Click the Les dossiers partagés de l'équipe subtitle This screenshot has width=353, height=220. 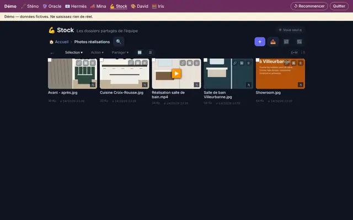pos(107,31)
